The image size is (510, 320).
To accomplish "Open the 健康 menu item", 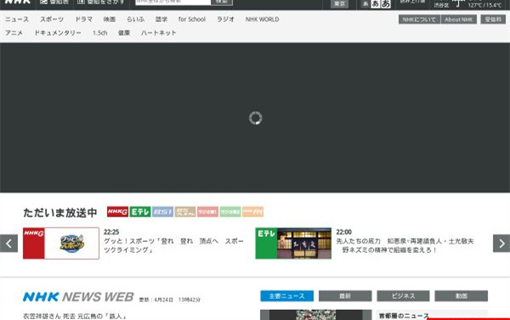I will (x=124, y=33).
